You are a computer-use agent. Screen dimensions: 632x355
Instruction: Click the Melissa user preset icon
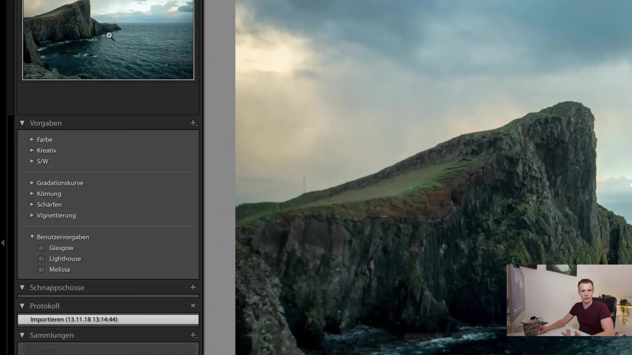tap(42, 269)
